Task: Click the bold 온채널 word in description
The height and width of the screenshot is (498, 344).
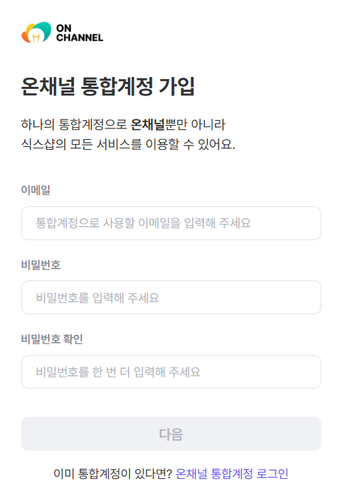Action: pos(148,124)
